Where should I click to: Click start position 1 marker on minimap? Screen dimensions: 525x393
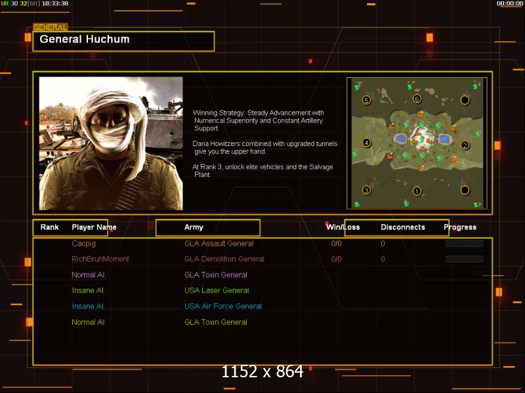[x=417, y=191]
